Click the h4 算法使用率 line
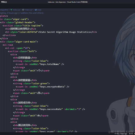Viewport: 135px width, 135px height. click(25, 125)
